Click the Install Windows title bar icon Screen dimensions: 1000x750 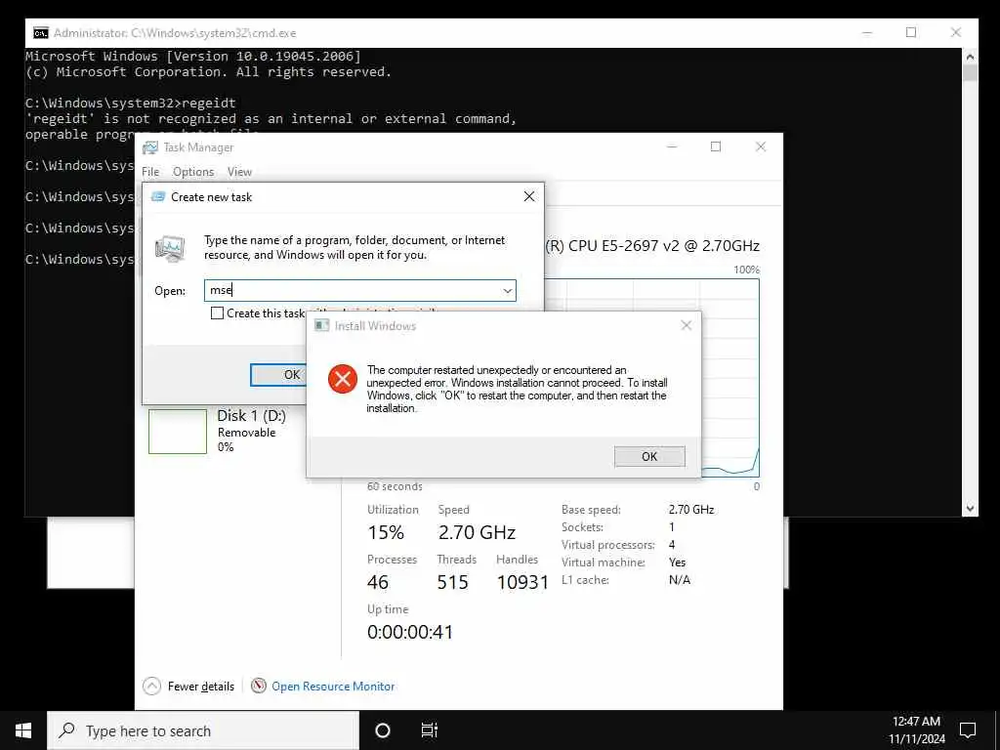tap(322, 325)
